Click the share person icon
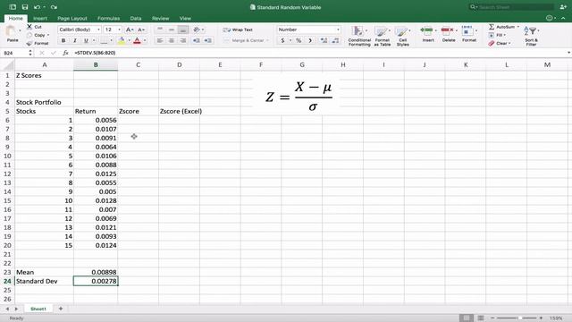The height and width of the screenshot is (322, 572). tap(563, 7)
